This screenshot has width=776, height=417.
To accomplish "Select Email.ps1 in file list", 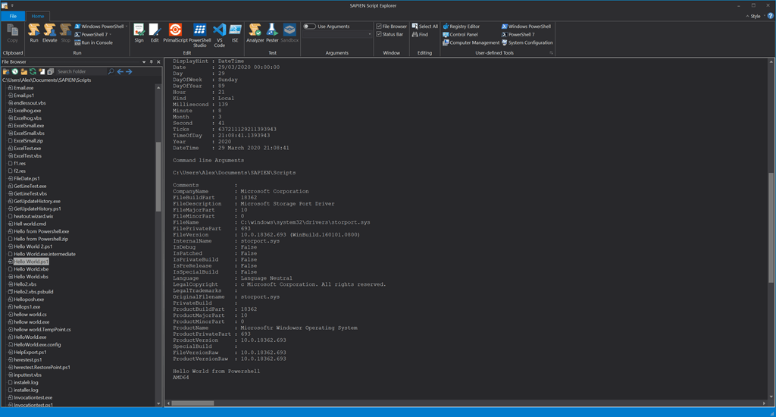I will point(23,95).
